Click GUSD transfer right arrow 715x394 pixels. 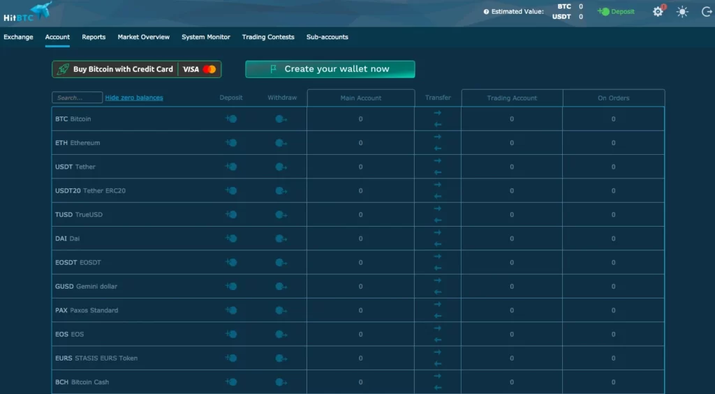[x=438, y=280]
